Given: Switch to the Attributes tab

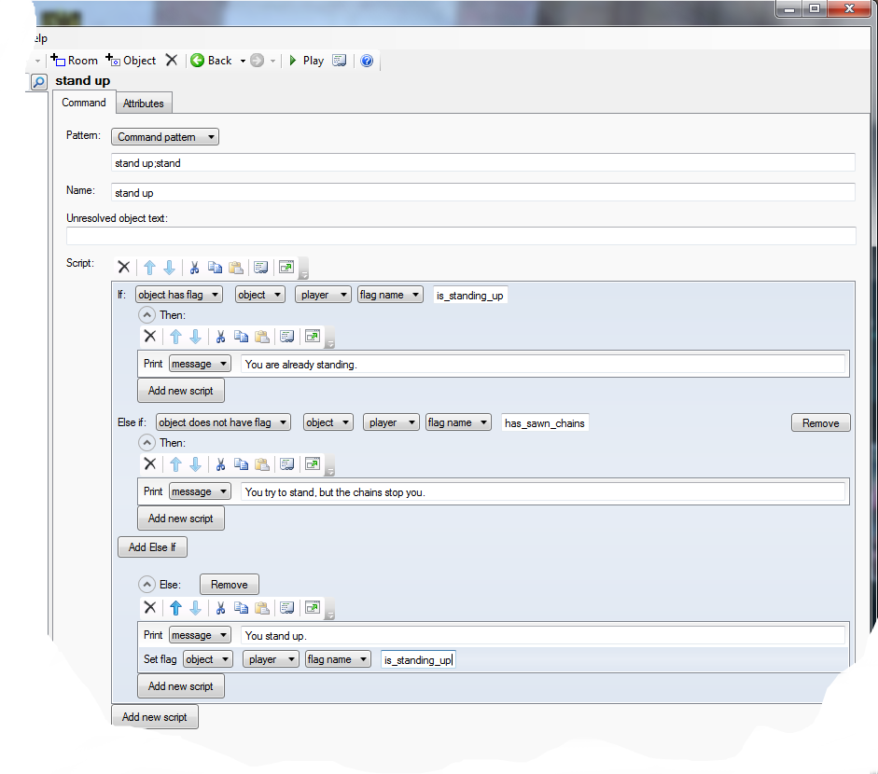Looking at the screenshot, I should pos(144,104).
